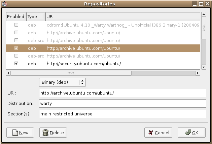Screen dimensions: 212x144
Task: Click the New repository button
Action: (20, 133)
